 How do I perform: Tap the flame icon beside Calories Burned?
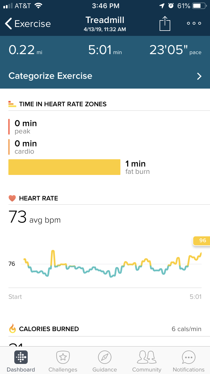13,329
